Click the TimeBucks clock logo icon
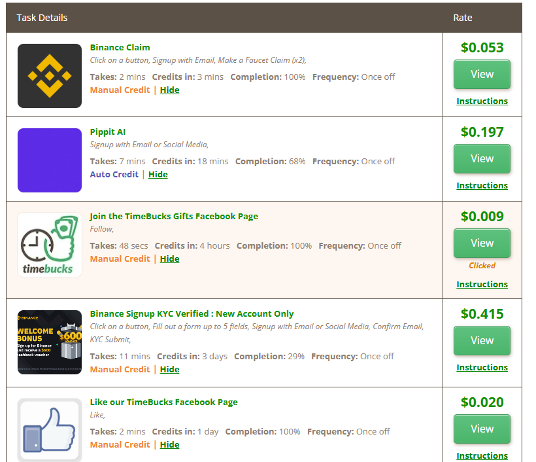Image resolution: width=536 pixels, height=462 pixels. click(50, 245)
